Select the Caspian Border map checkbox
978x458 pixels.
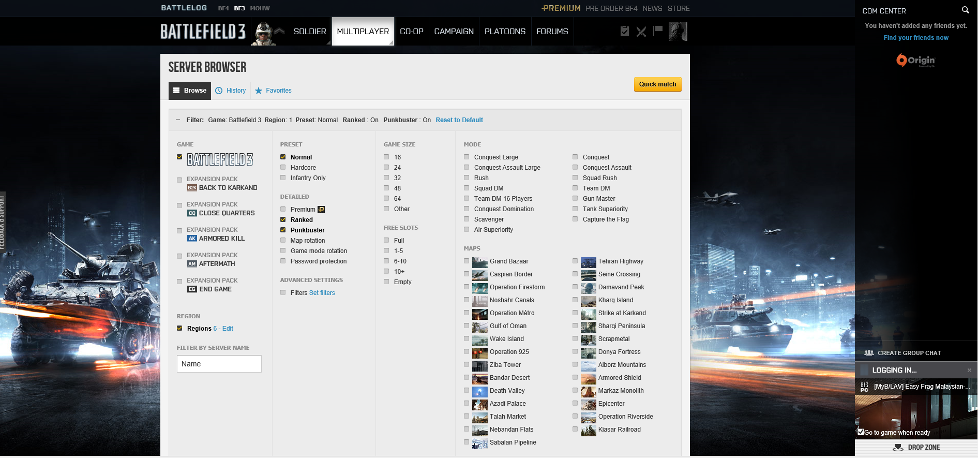(467, 274)
